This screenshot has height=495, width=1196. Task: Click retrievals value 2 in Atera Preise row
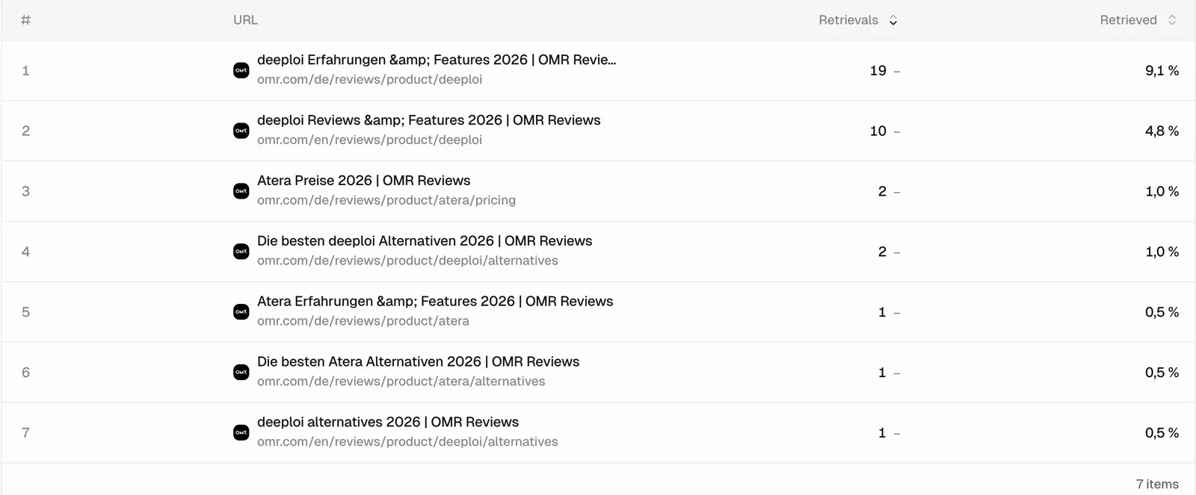coord(882,192)
